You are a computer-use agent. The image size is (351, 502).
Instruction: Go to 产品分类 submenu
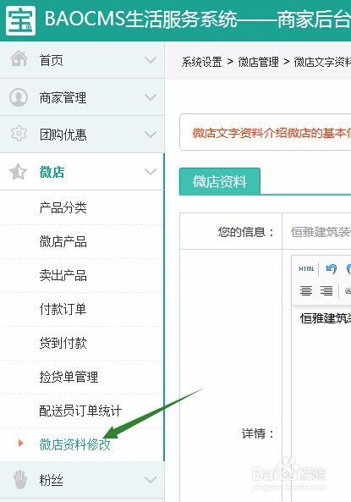click(x=63, y=207)
